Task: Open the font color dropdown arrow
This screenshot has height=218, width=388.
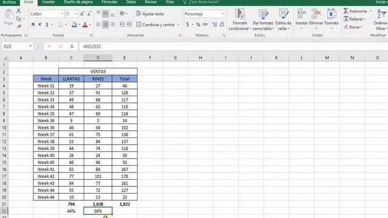Action: 90,25
